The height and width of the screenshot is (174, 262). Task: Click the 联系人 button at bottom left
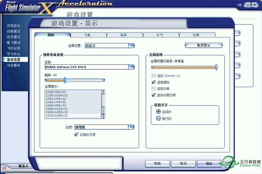pos(23,166)
